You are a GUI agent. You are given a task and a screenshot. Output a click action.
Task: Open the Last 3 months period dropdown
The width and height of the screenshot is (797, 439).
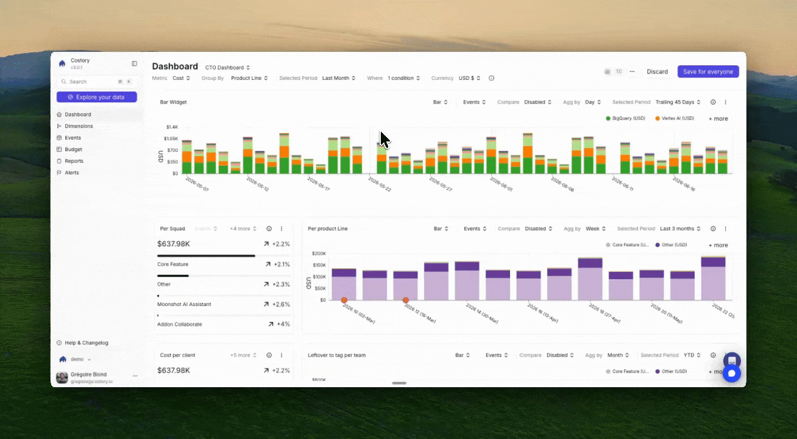click(x=680, y=229)
